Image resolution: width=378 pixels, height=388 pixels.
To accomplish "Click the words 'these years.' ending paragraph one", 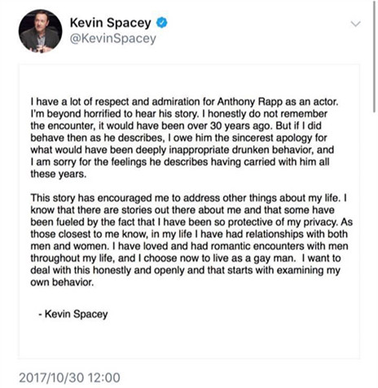I will tap(59, 174).
